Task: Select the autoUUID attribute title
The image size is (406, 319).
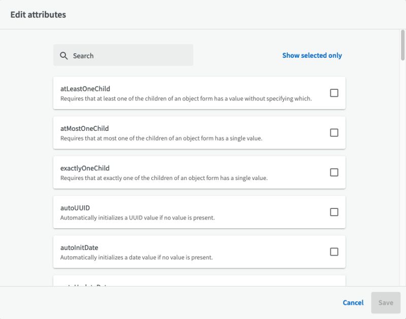Action: click(75, 208)
